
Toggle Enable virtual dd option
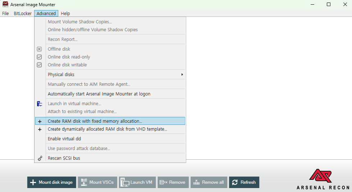(110, 139)
